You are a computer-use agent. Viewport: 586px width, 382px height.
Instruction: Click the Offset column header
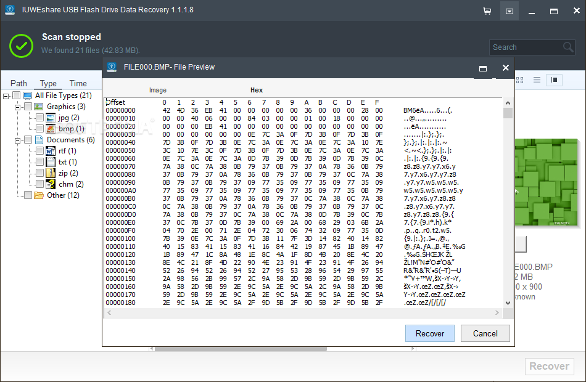[115, 102]
